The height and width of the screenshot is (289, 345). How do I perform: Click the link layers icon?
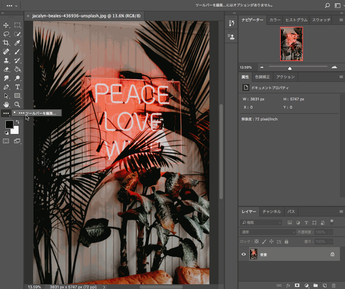point(279,286)
